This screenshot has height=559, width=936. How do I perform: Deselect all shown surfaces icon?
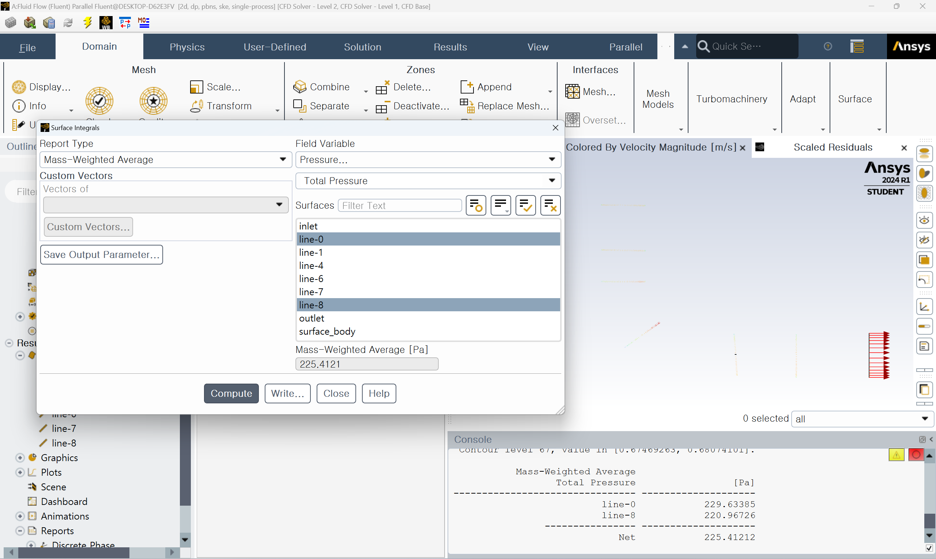pyautogui.click(x=550, y=205)
